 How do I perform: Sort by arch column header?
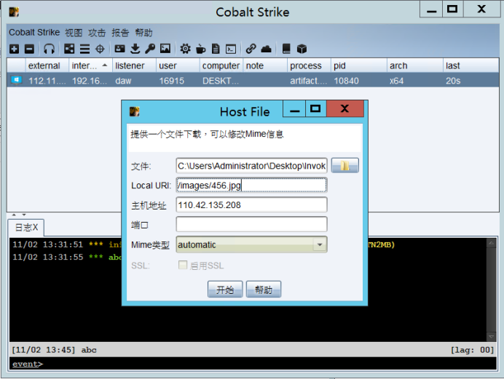[x=415, y=65]
